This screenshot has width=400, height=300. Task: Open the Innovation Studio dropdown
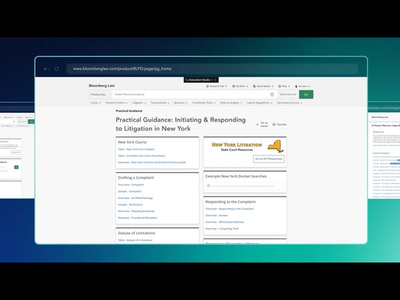pyautogui.click(x=201, y=80)
